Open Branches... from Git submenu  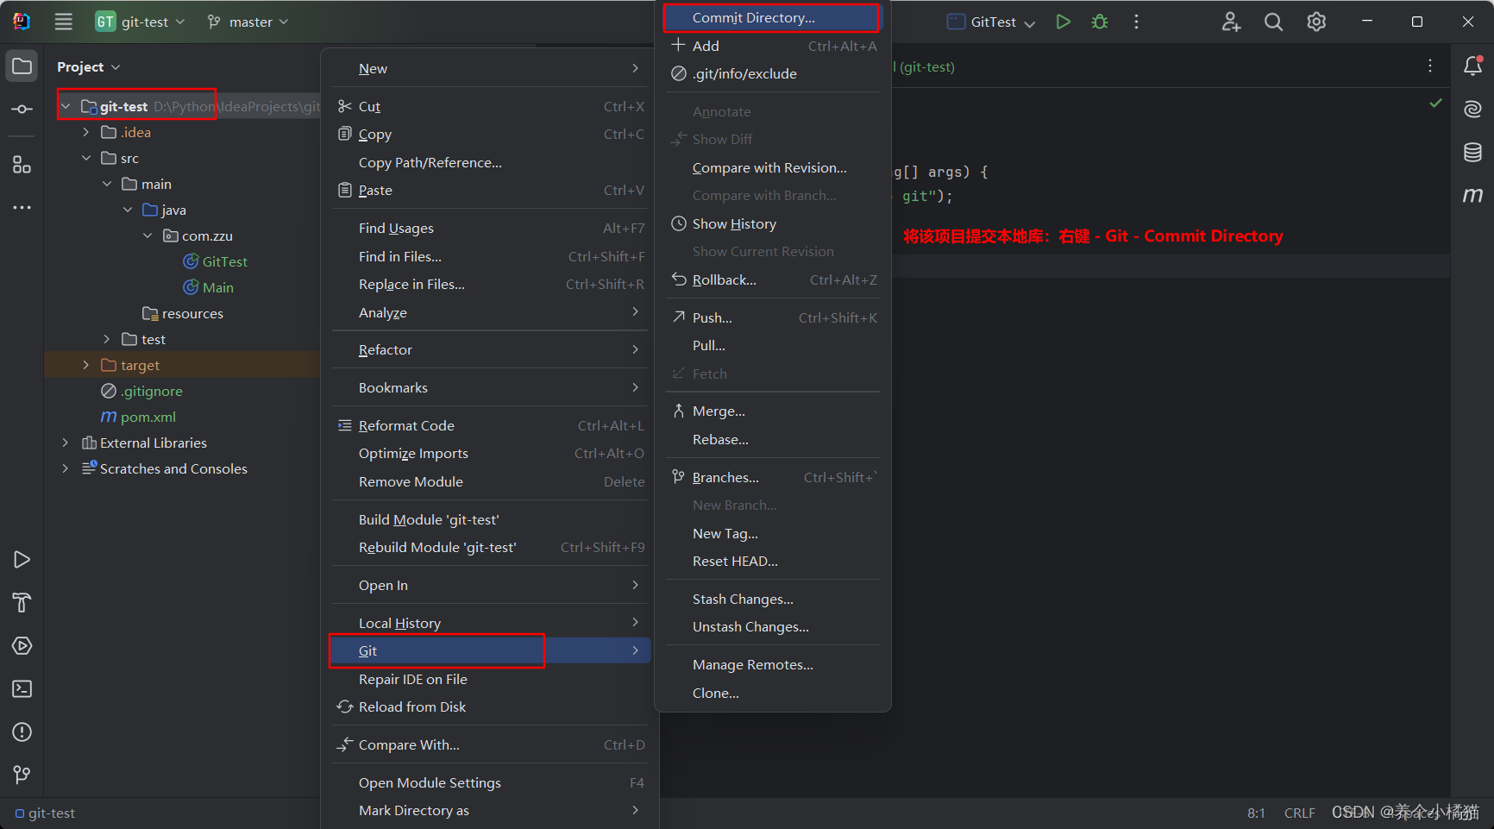click(772, 477)
